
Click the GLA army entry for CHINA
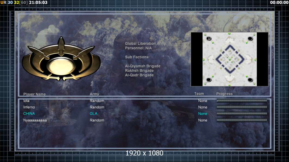click(x=94, y=114)
